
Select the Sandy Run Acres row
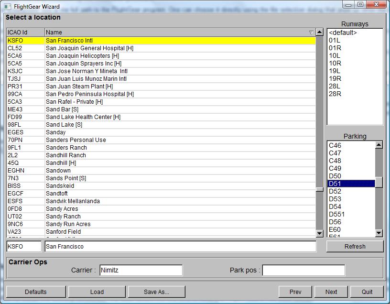(x=161, y=224)
